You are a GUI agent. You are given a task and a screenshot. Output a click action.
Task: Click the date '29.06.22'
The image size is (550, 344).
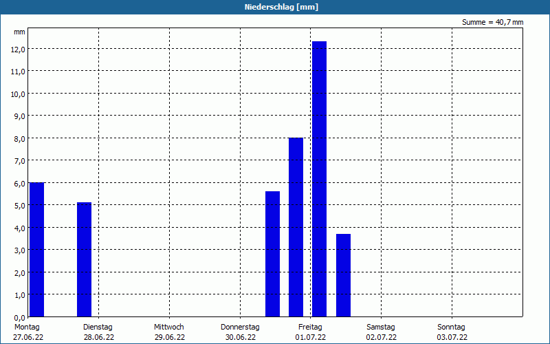pyautogui.click(x=170, y=337)
